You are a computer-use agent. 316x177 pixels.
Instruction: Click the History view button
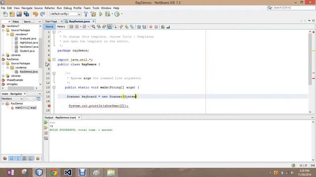pos(61,27)
